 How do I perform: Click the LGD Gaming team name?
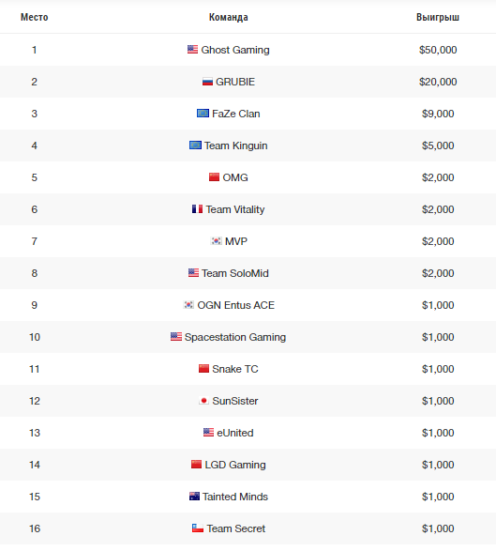click(235, 465)
